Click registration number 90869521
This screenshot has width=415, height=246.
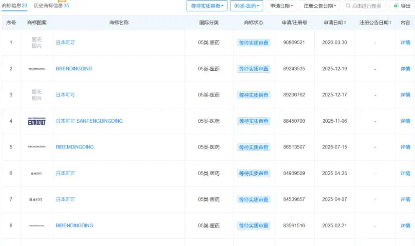click(294, 42)
